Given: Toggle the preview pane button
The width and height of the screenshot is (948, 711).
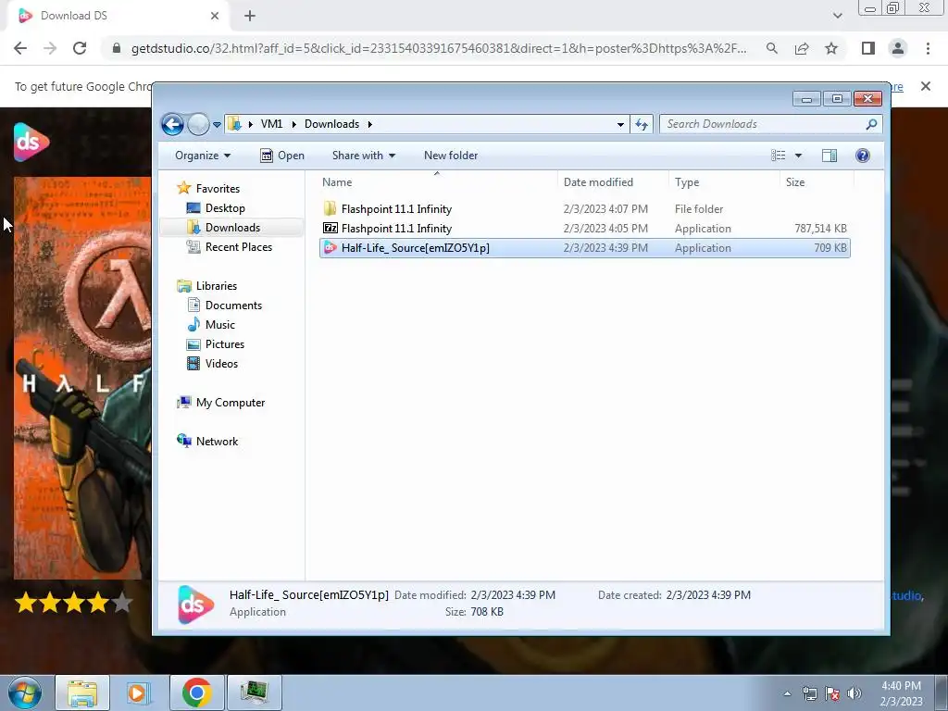Looking at the screenshot, I should coord(829,156).
